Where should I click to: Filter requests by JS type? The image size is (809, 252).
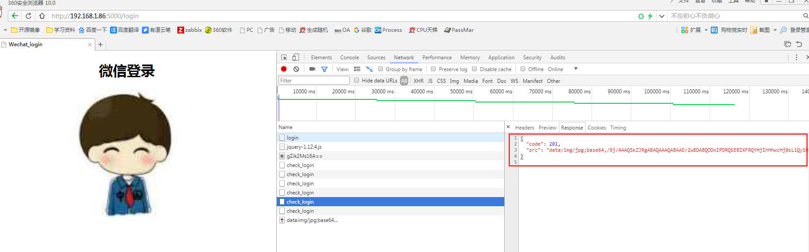[x=430, y=81]
